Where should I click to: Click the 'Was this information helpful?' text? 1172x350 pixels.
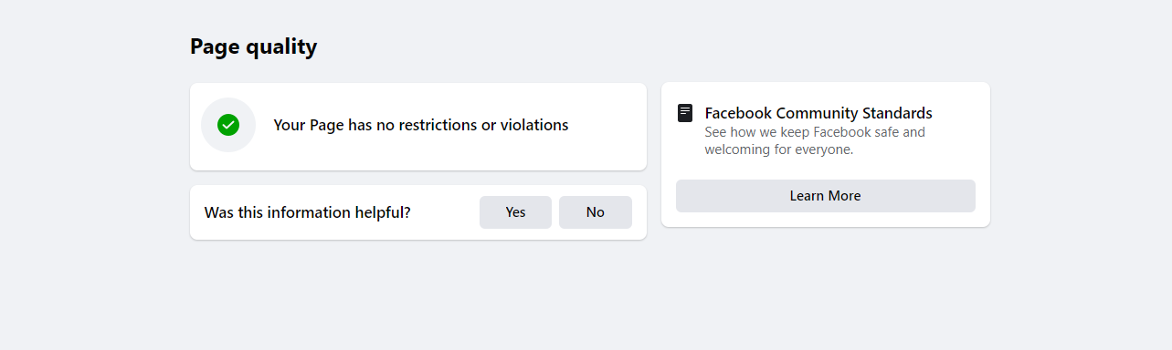[x=308, y=212]
